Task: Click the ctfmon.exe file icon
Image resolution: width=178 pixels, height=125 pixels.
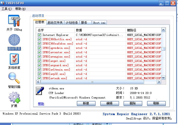Action: [40, 91]
